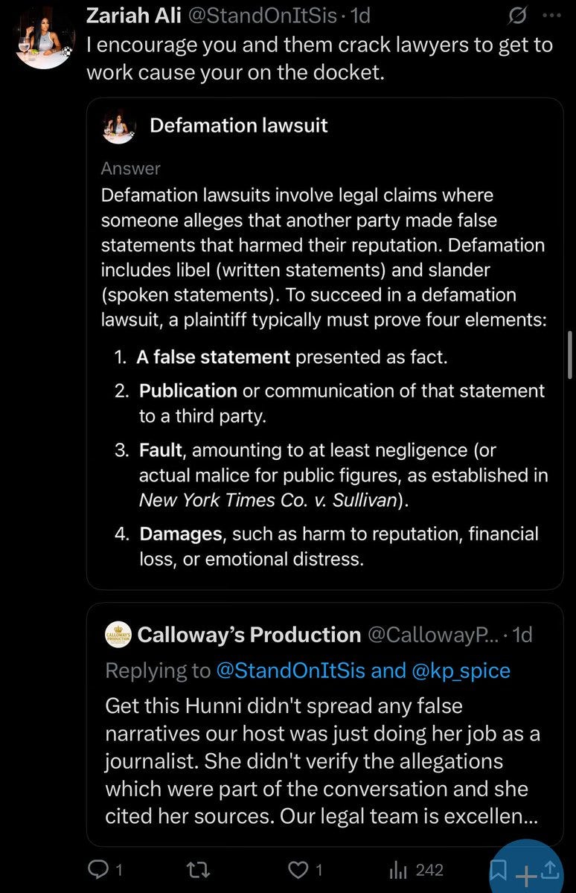Open the quoted Calloway's Production reply
This screenshot has height=893, width=576.
[x=324, y=724]
